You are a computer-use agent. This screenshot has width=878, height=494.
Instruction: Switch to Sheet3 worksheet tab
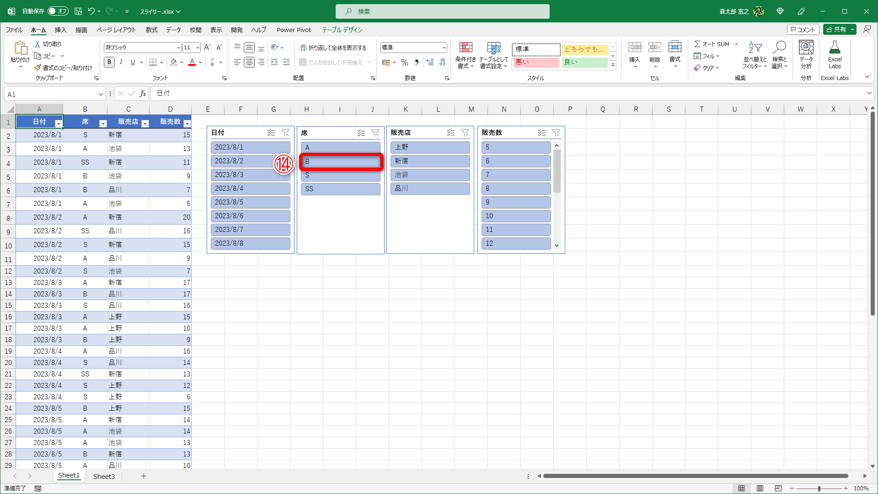click(104, 476)
